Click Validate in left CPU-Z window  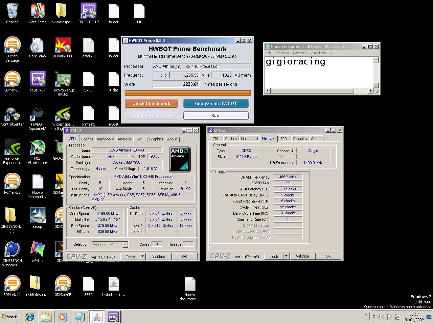point(159,256)
